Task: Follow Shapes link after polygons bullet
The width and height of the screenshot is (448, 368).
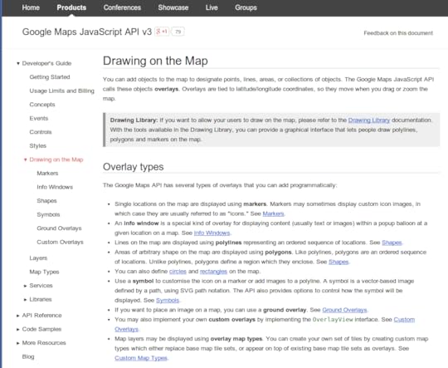Action: [x=338, y=262]
